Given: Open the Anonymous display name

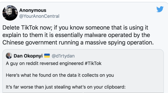Looking at the screenshot, I should (33, 10).
